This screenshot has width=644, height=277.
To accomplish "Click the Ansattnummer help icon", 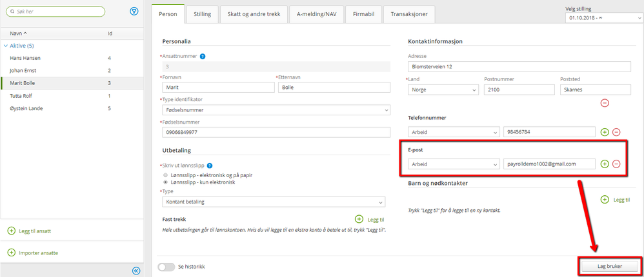I will pyautogui.click(x=203, y=56).
